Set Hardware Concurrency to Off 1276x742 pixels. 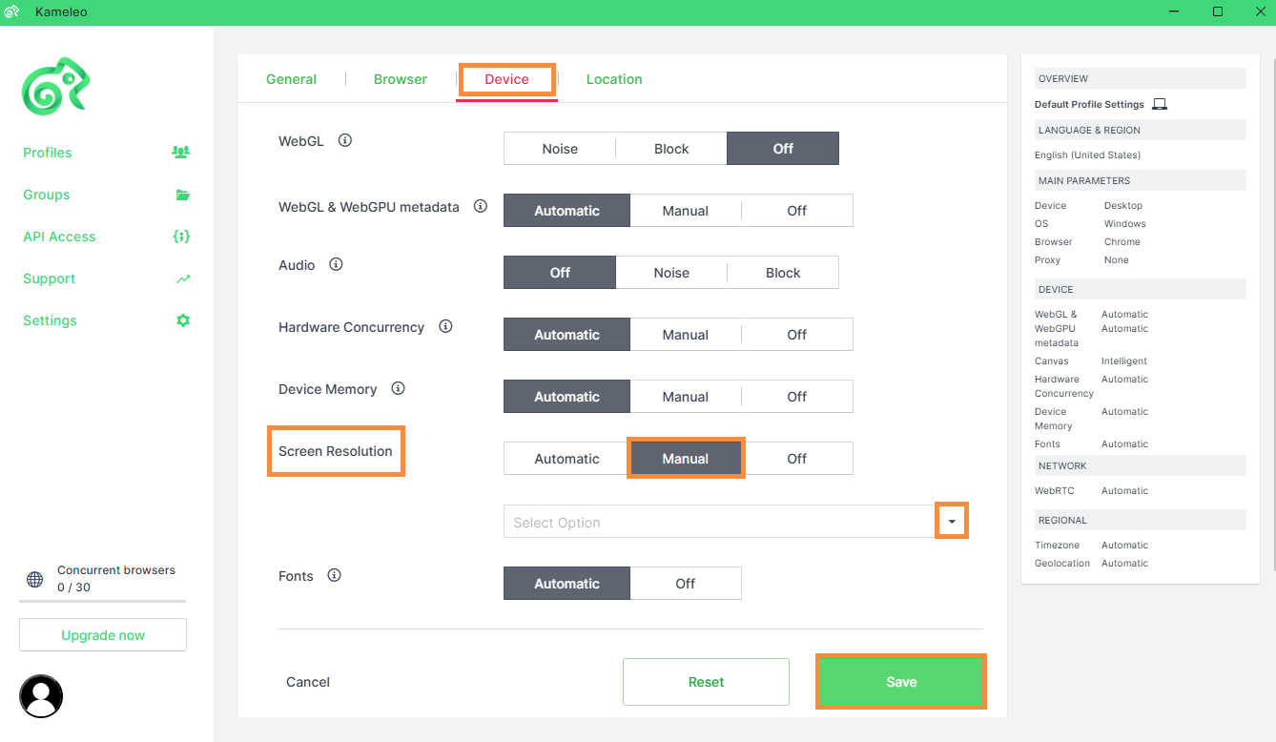pyautogui.click(x=797, y=335)
